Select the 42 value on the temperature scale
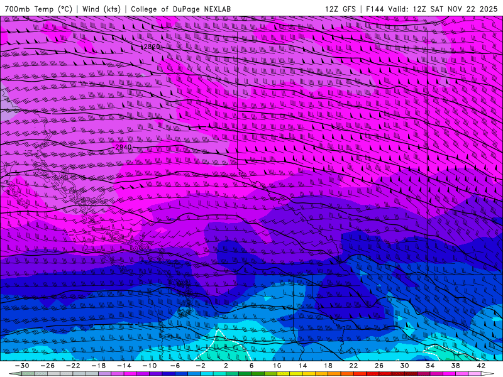Viewport: 503px width, 377px height. pos(481,366)
